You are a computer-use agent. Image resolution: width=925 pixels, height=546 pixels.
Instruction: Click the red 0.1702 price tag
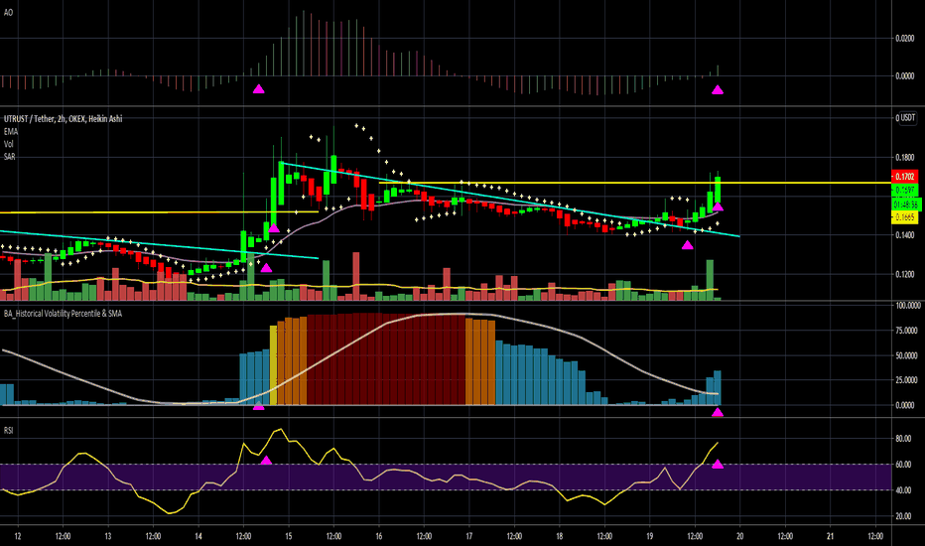[x=905, y=177]
